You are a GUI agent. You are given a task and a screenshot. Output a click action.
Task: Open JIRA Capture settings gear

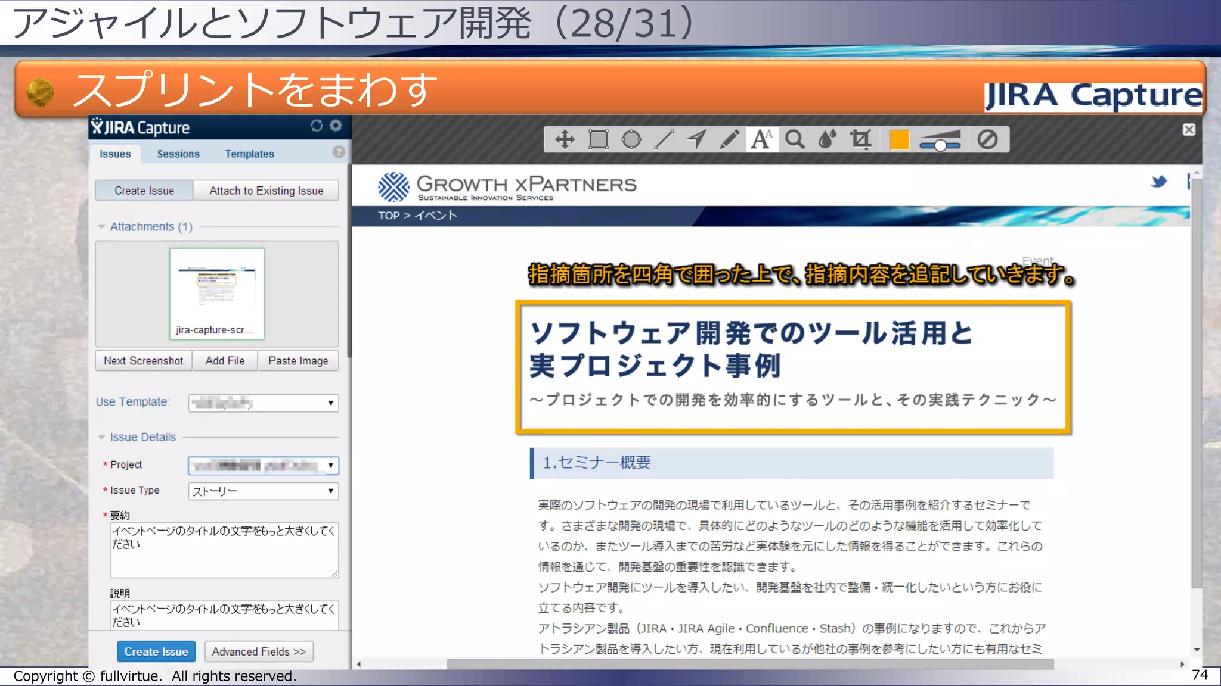coord(336,126)
